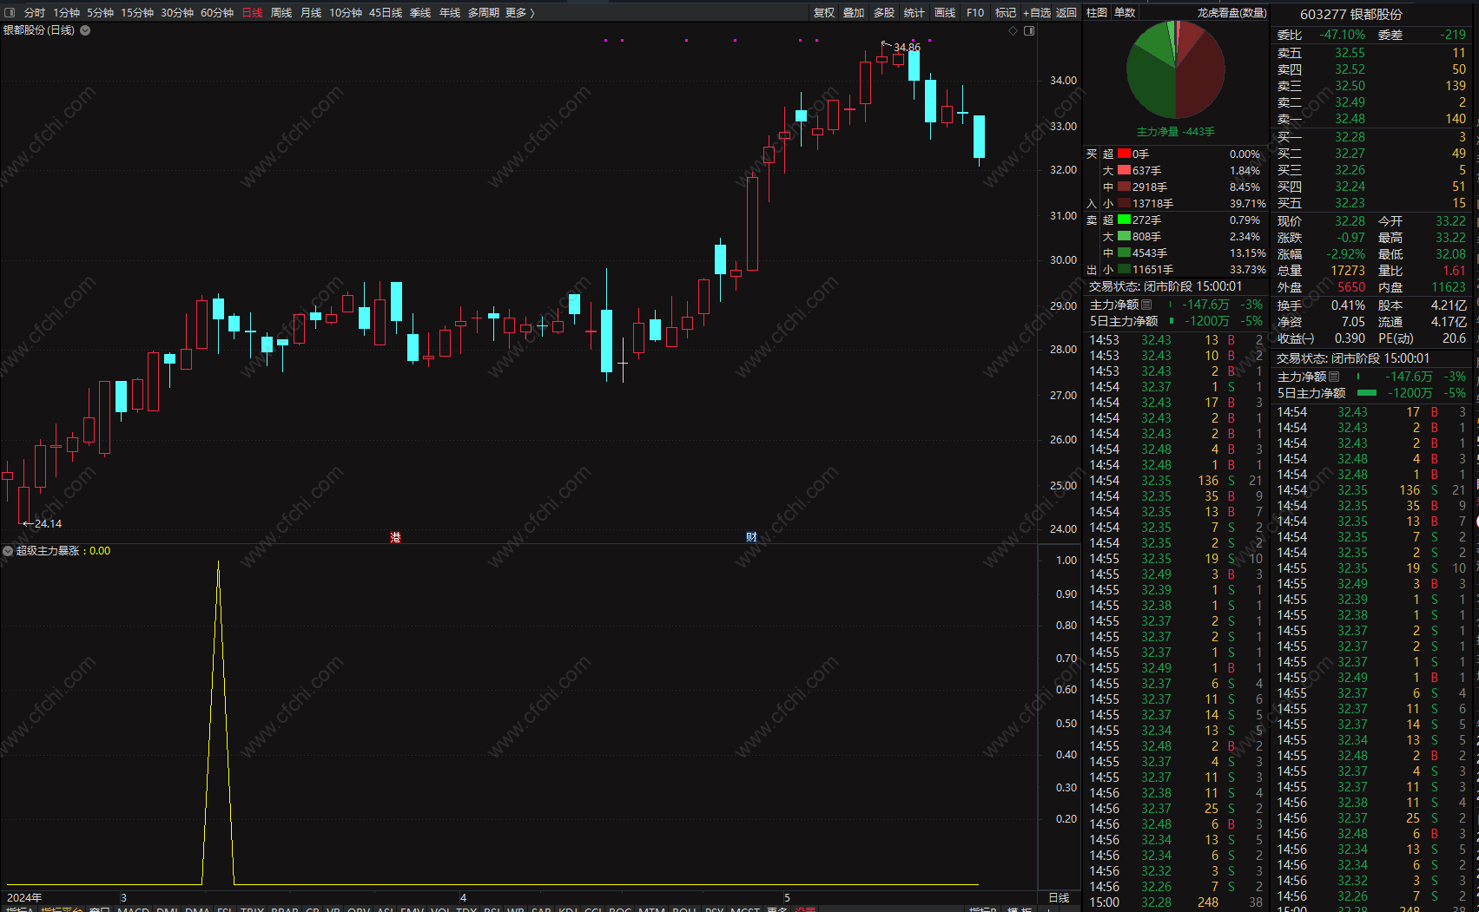
Task: Click the 龙虎看盘(数量) label
Action: 1231,13
